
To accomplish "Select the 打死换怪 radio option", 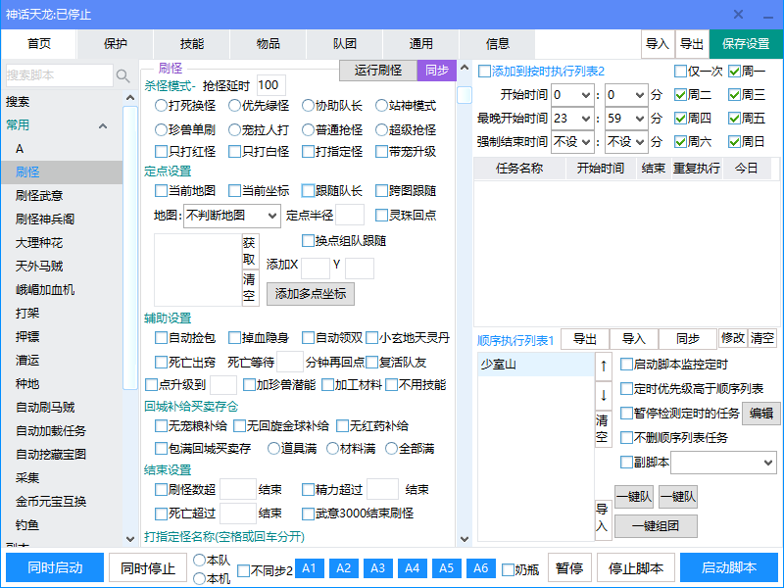I will click(x=185, y=106).
